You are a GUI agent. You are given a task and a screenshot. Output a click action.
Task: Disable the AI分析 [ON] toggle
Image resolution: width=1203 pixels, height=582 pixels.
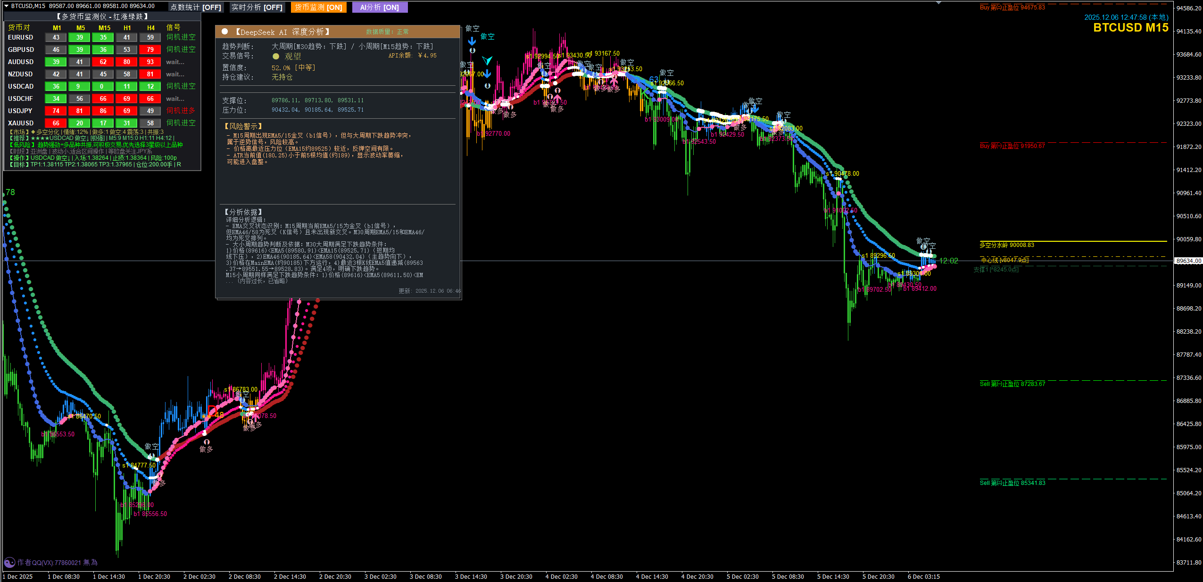380,7
